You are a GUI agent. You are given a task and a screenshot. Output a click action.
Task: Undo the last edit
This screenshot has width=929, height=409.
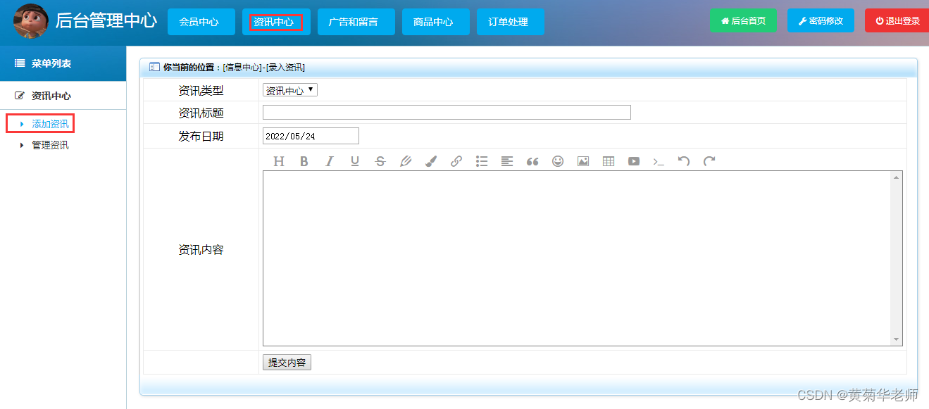tap(684, 161)
